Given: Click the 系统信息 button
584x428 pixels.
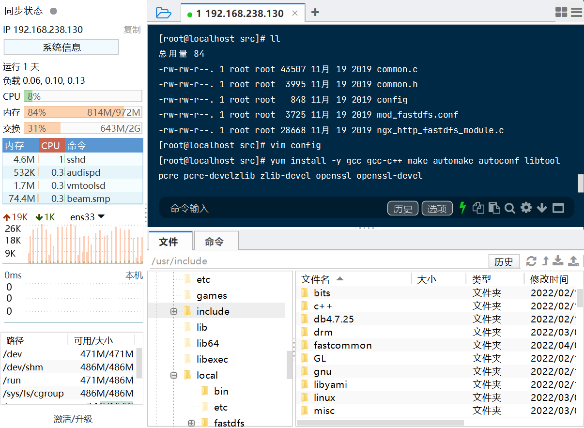Looking at the screenshot, I should (61, 47).
